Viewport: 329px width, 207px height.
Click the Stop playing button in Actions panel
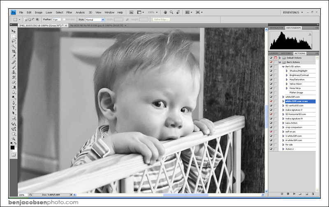[282, 194]
